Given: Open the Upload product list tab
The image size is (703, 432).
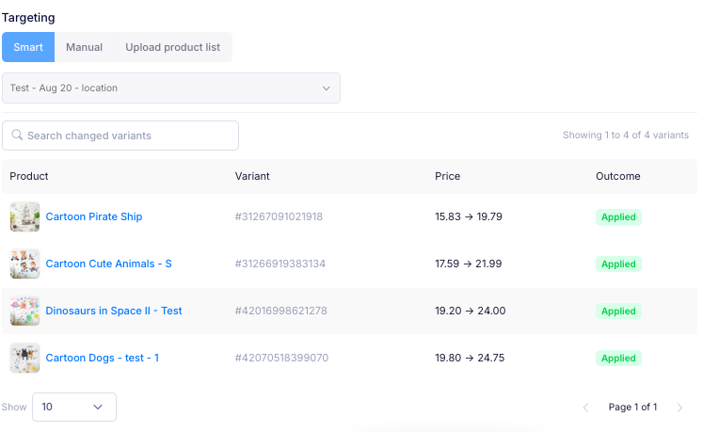Looking at the screenshot, I should [x=172, y=47].
